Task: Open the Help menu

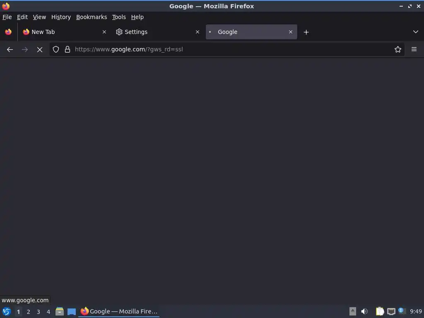Action: 137,17
